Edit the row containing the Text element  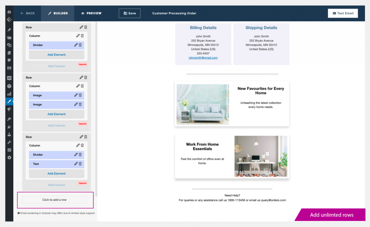point(81,137)
